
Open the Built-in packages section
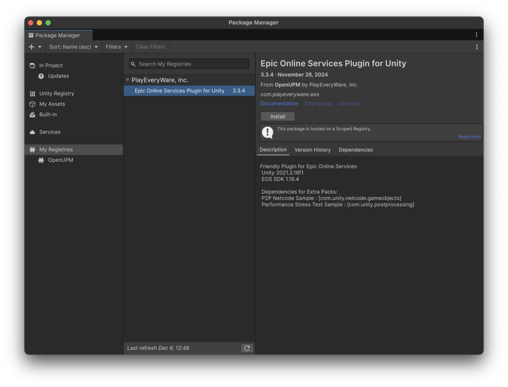coord(47,114)
